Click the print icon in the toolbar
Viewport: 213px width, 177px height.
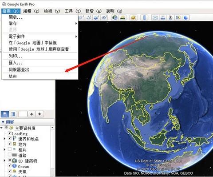(163, 18)
